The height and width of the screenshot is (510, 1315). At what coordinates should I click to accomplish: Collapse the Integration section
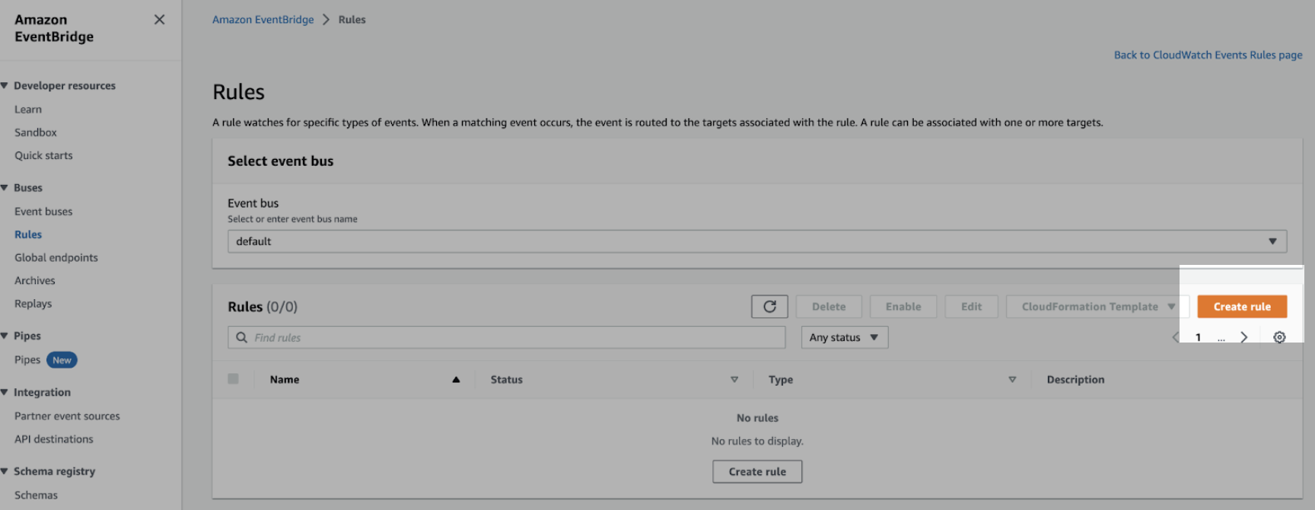(x=5, y=392)
